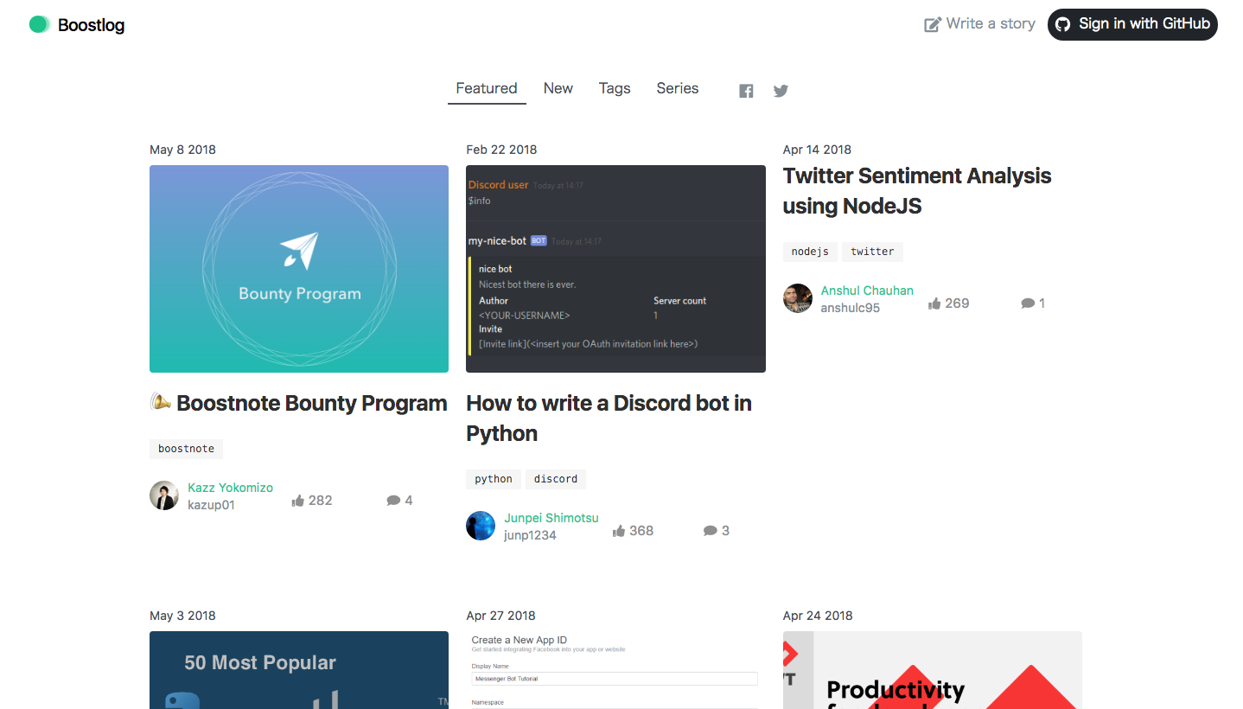The image size is (1243, 709).
Task: Open the Facebook share icon
Action: pyautogui.click(x=746, y=91)
